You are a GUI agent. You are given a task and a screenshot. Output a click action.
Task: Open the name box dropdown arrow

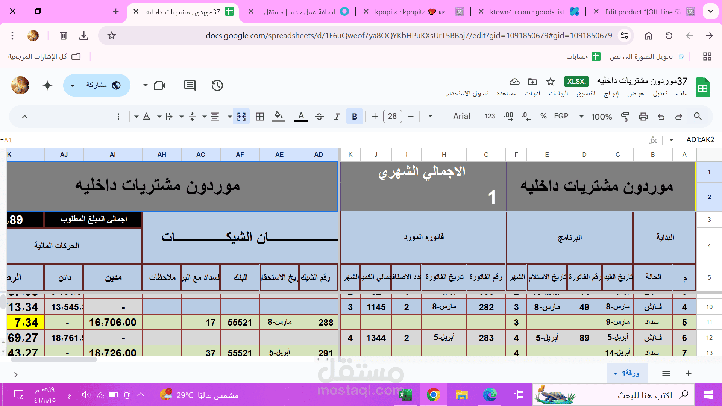[x=671, y=140]
